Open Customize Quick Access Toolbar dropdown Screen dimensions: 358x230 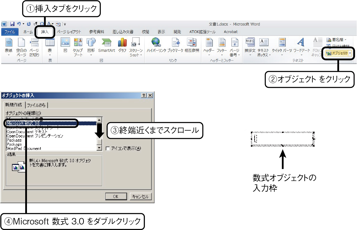point(65,24)
